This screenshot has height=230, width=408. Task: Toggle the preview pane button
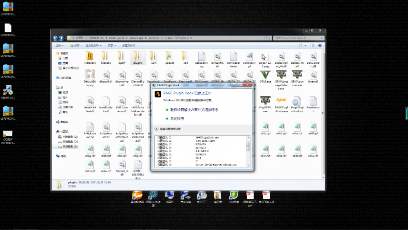312,45
